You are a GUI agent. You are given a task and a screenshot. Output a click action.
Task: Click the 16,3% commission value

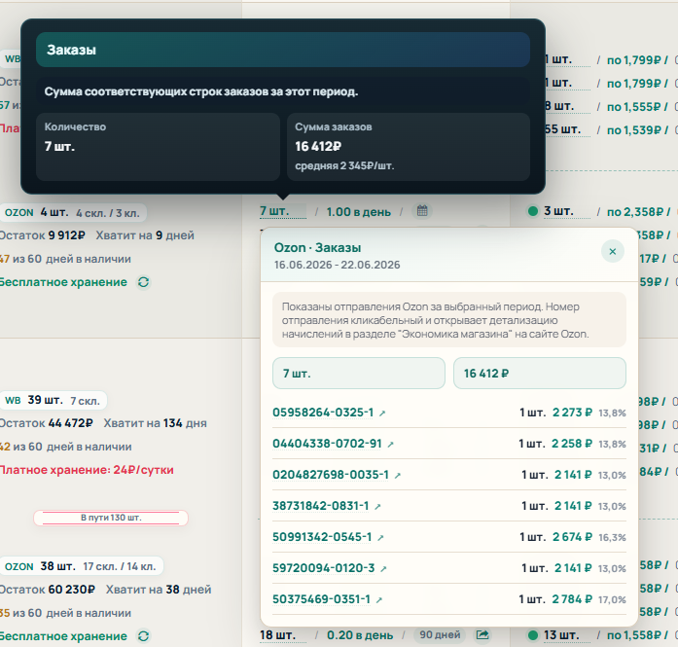(x=612, y=538)
